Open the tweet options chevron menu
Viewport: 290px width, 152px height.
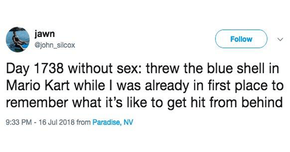pyautogui.click(x=280, y=39)
